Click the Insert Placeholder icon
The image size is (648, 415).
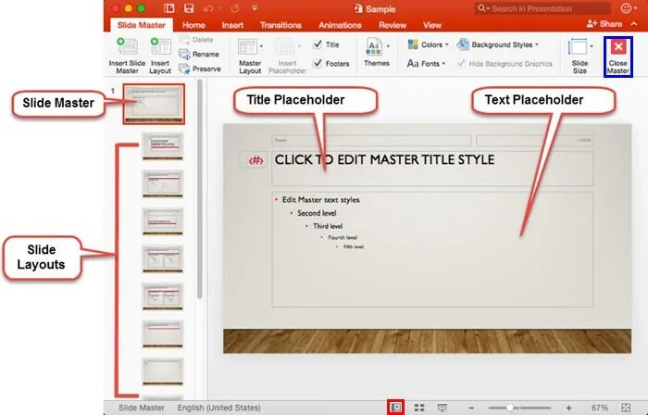coord(285,46)
